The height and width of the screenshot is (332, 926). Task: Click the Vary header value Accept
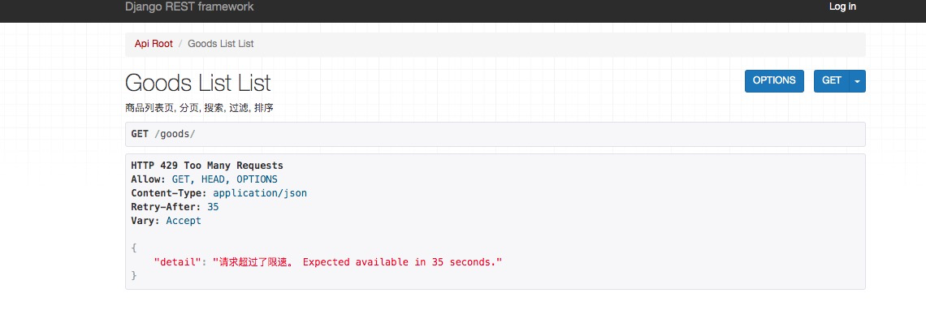(x=184, y=221)
